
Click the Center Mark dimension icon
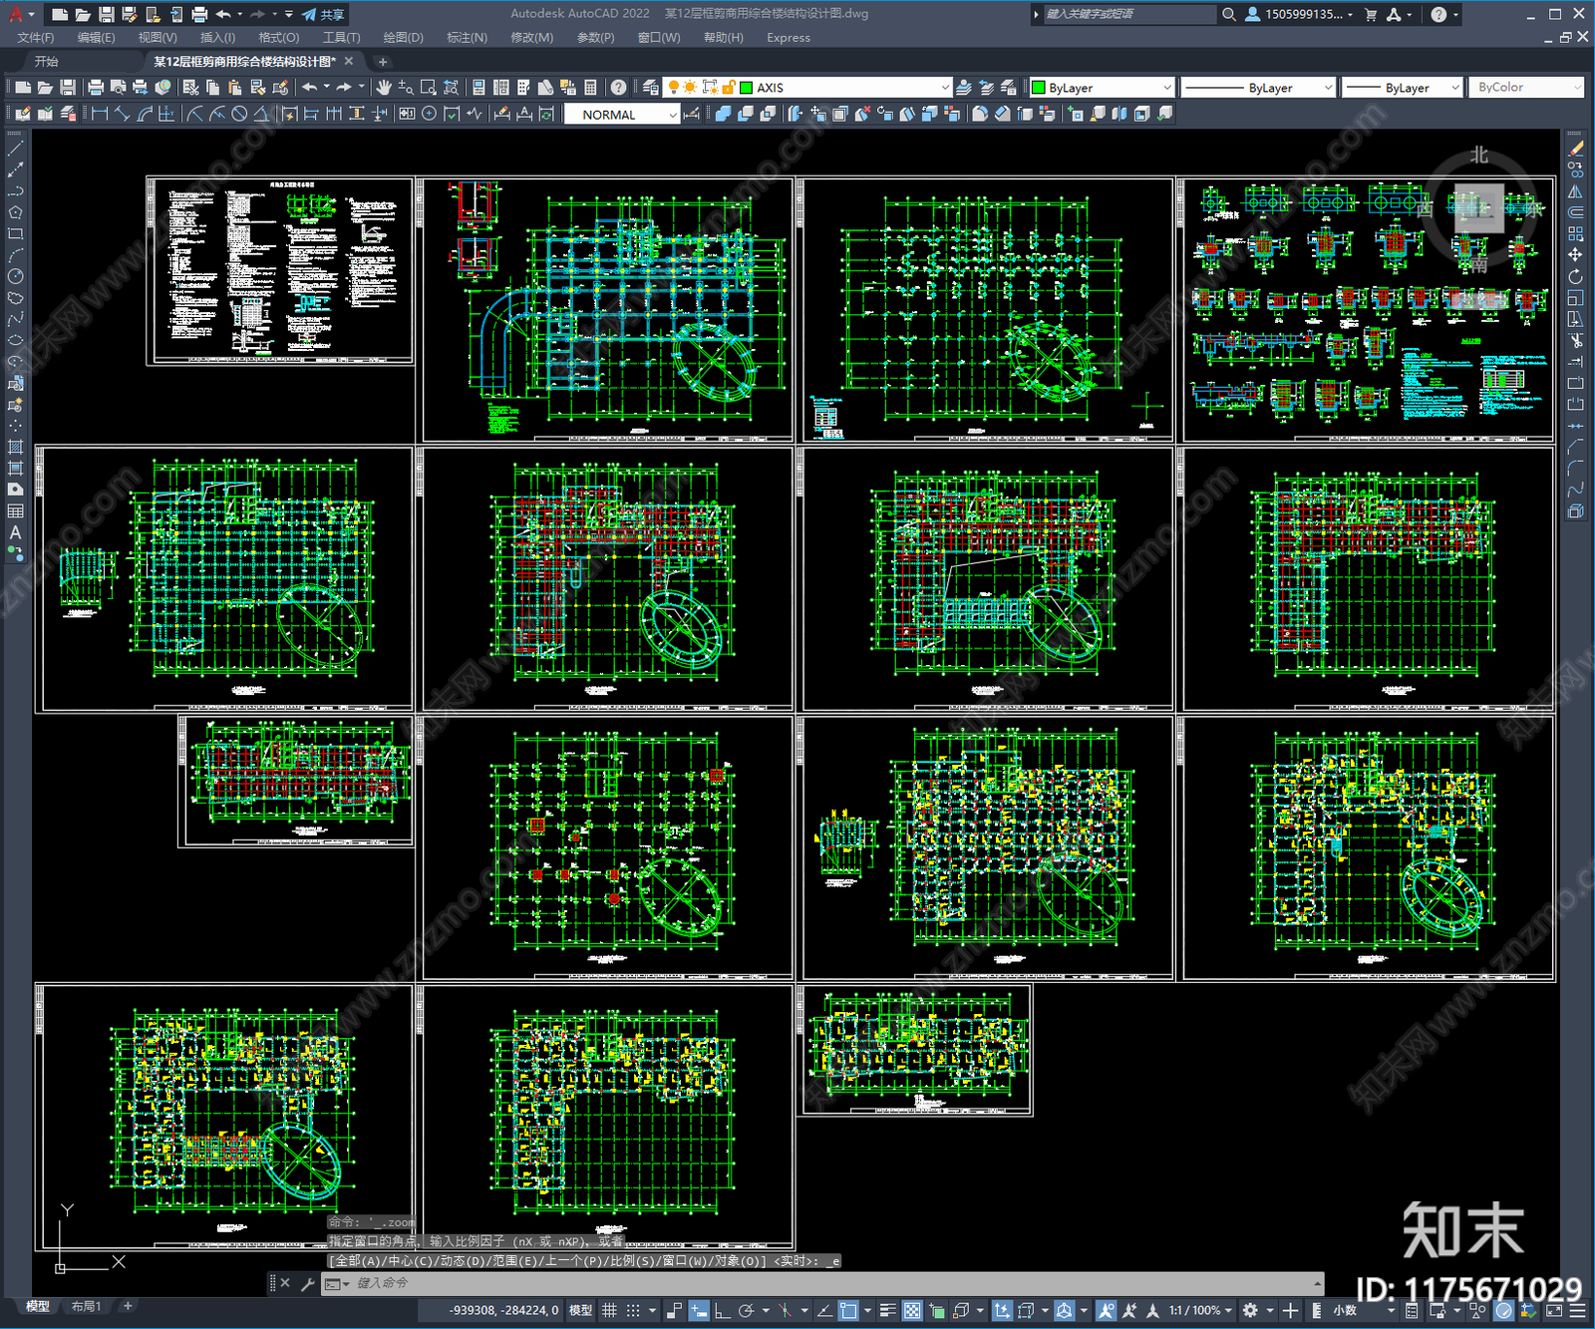(x=429, y=114)
